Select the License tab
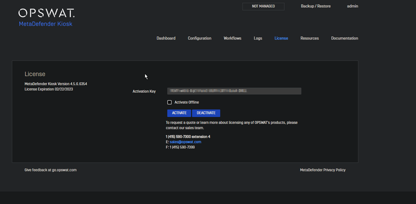Screen dimensions: 416x204 pyautogui.click(x=281, y=38)
